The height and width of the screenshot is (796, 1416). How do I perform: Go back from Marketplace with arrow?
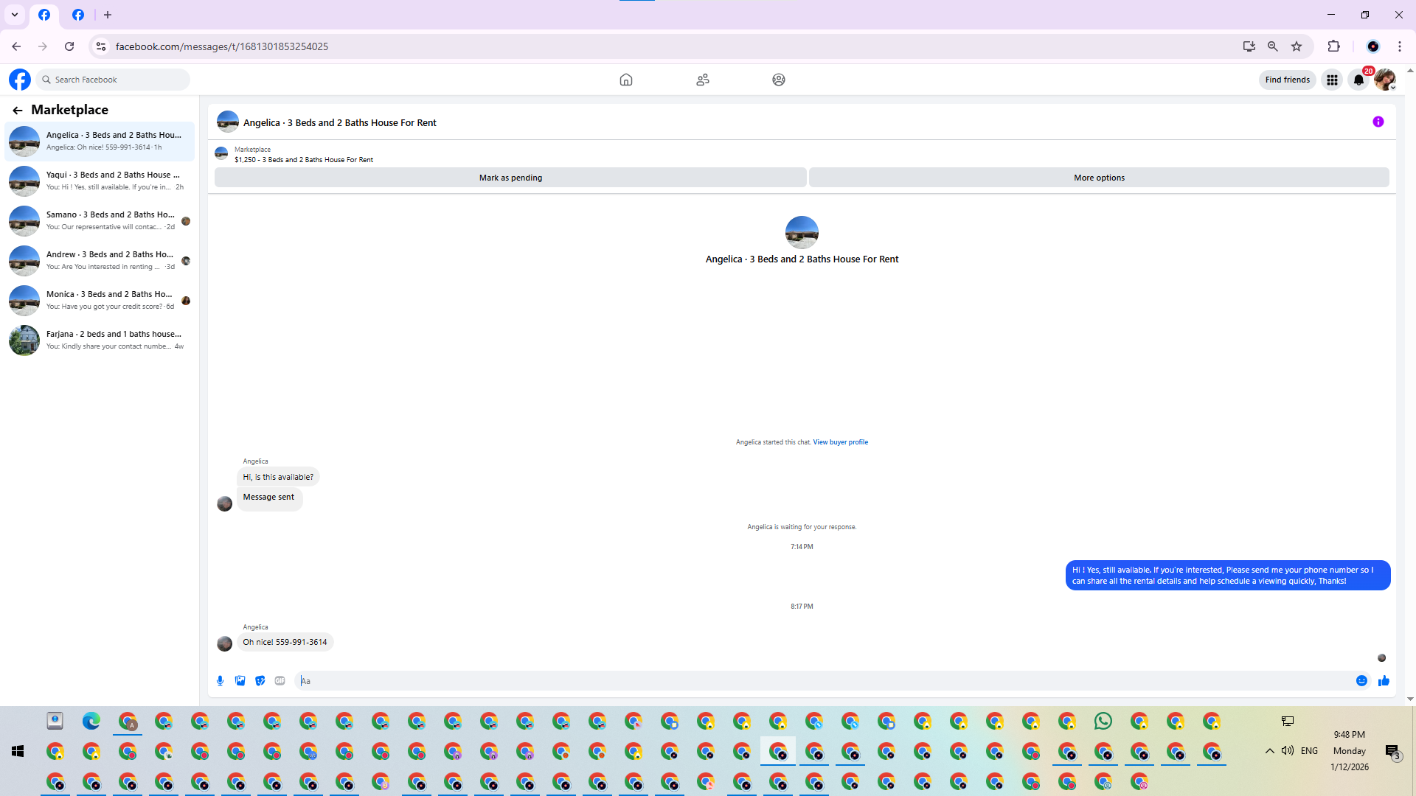pyautogui.click(x=18, y=110)
